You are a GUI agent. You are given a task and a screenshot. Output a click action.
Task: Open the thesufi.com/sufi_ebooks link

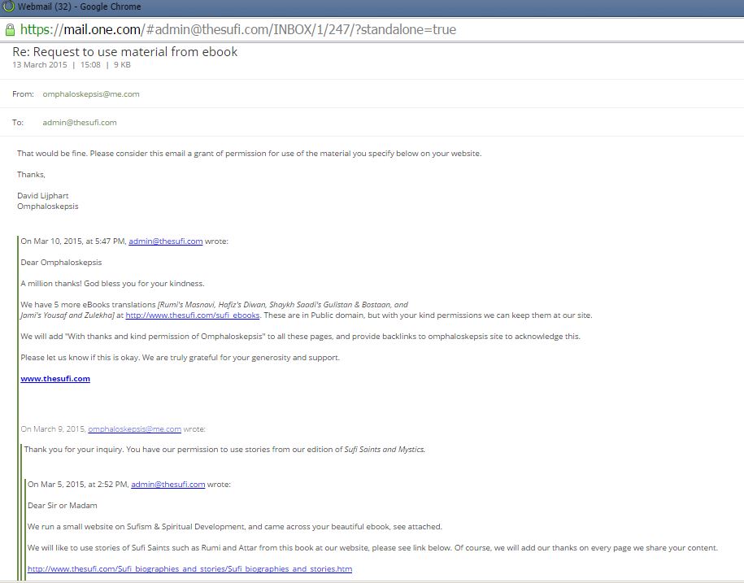(192, 315)
